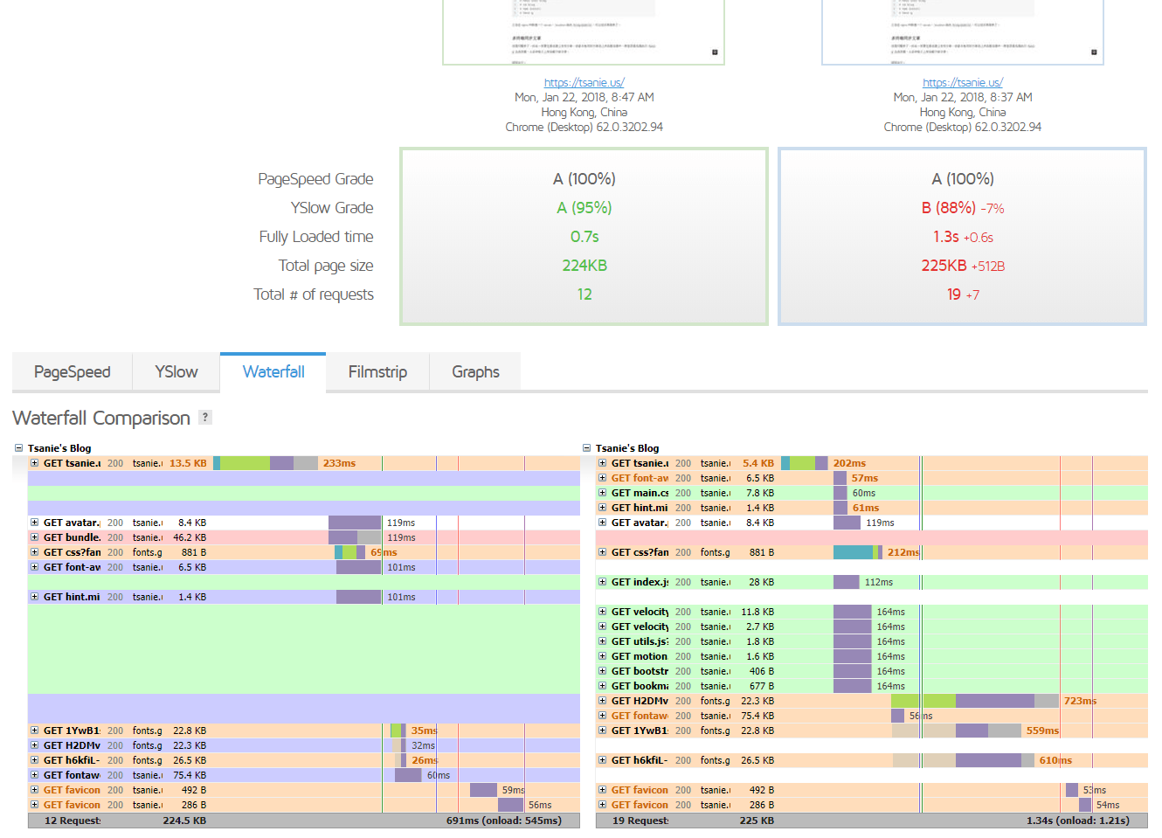Expand the GET h6kfiL- request with 610ms timing
The image size is (1162, 838).
coord(603,760)
